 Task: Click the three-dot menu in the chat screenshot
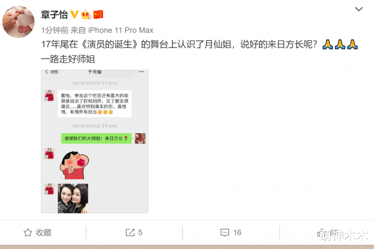tap(141, 72)
